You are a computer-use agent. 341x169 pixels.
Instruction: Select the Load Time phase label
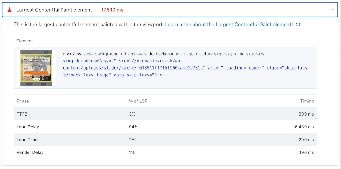pos(27,140)
